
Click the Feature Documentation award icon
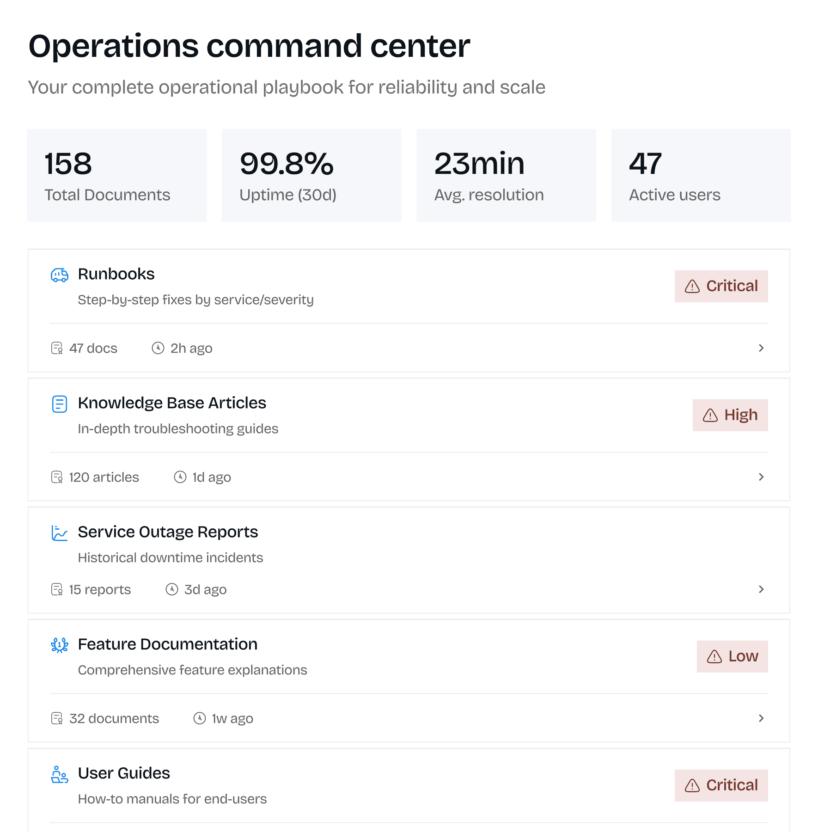pos(59,645)
